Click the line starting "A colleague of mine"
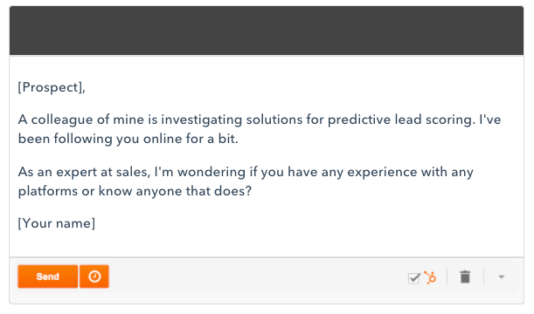534x314 pixels. point(260,119)
